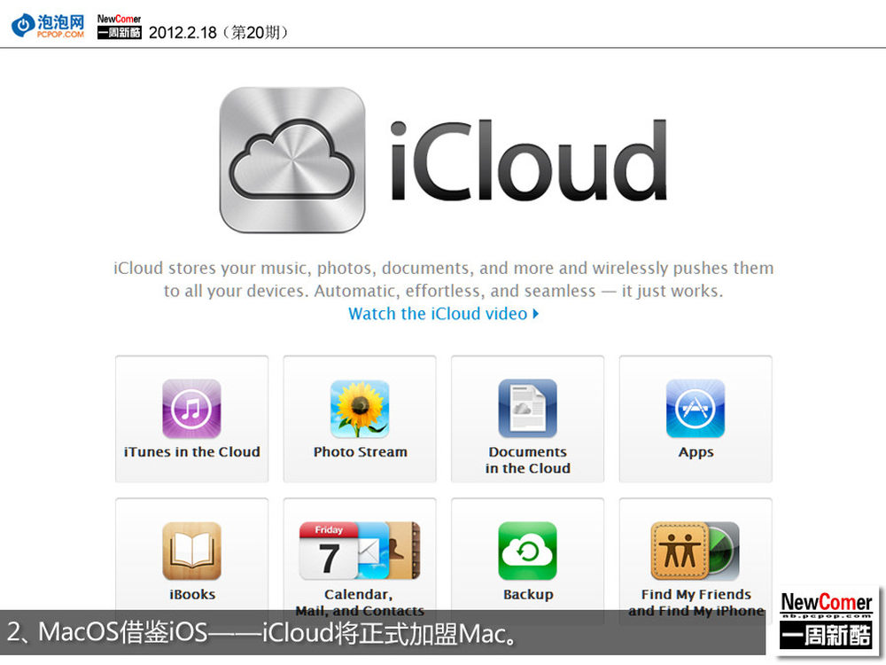Viewport: 886px width, 665px height.
Task: Click the Contacts address book icon
Action: point(405,551)
